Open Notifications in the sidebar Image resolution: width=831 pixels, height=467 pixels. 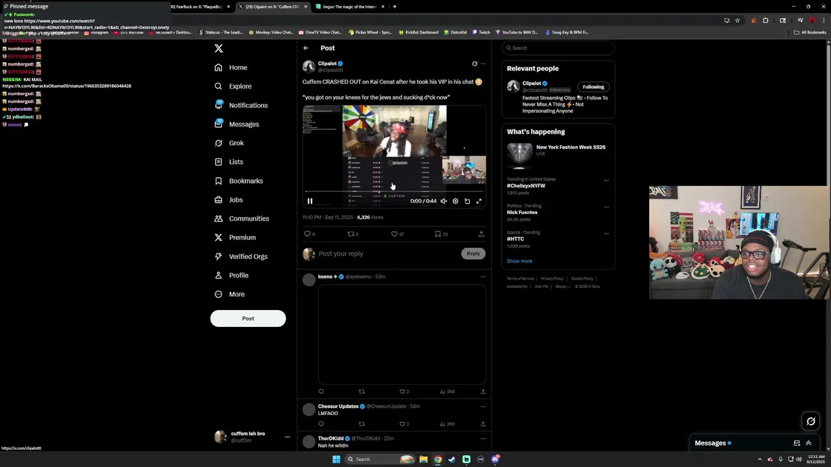pyautogui.click(x=241, y=105)
